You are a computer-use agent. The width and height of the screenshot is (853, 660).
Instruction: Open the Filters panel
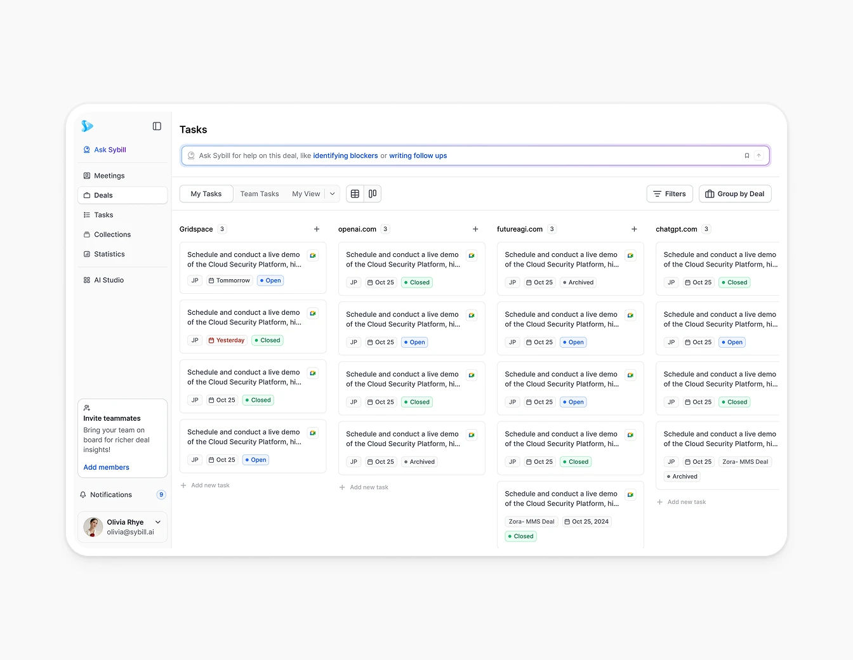click(x=670, y=194)
